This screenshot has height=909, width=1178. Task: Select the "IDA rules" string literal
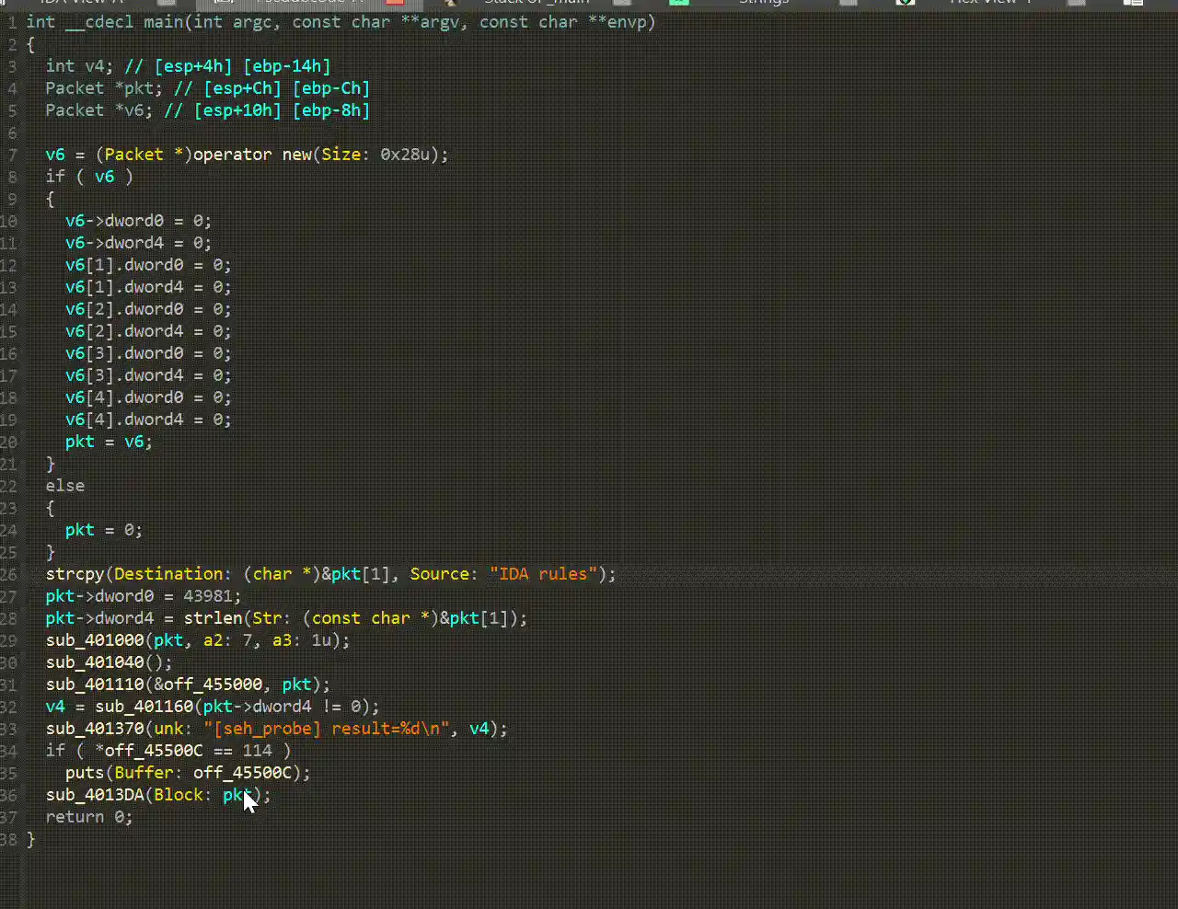click(542, 574)
